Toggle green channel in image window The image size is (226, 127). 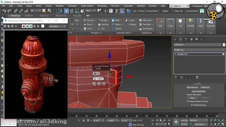27,26
